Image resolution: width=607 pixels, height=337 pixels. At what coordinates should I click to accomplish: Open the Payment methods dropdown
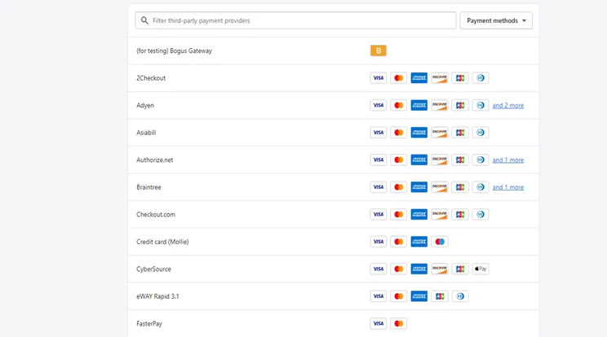click(496, 20)
